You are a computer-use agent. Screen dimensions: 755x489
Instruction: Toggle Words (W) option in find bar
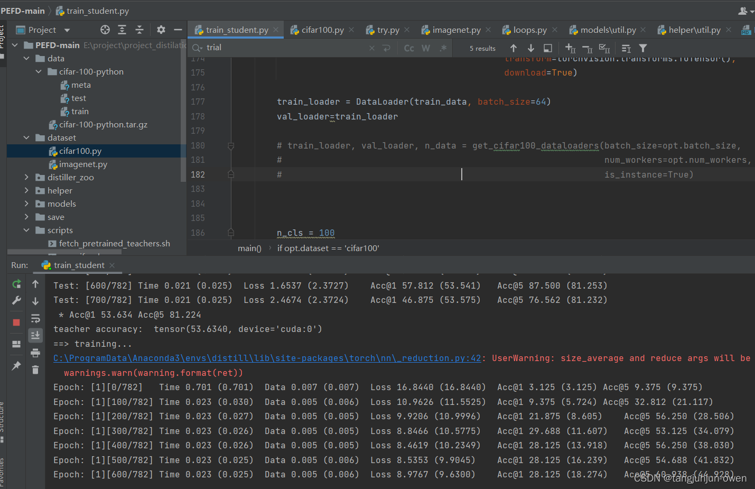(x=426, y=48)
